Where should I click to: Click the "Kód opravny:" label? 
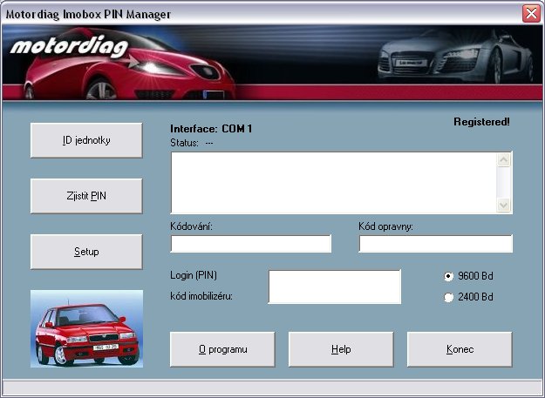385,226
